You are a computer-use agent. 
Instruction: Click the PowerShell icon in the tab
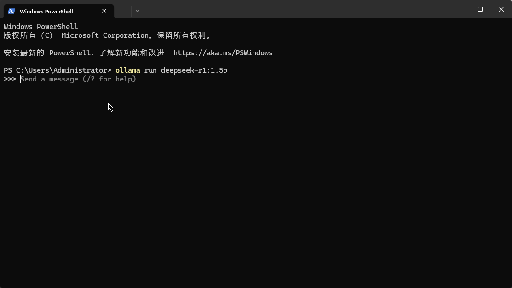12,11
